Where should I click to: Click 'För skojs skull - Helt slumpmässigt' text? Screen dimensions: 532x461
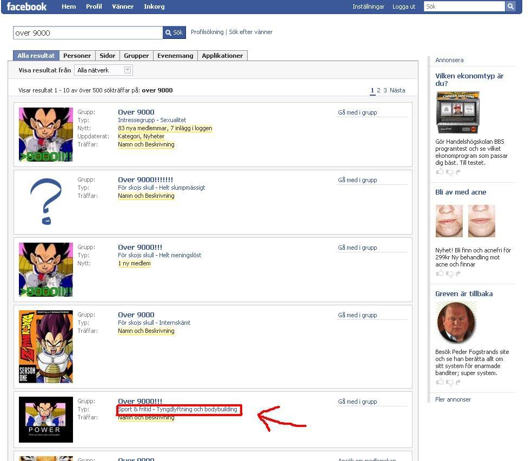(x=162, y=188)
